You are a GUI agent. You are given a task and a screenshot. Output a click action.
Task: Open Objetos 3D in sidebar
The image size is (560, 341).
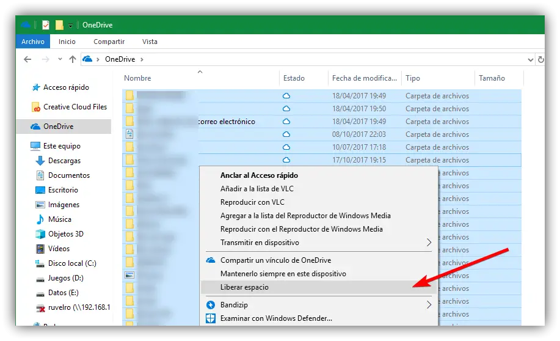pyautogui.click(x=66, y=234)
